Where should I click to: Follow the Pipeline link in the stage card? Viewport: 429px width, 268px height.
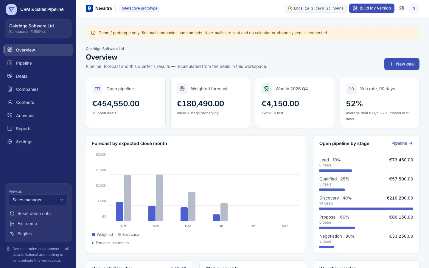[x=402, y=143]
